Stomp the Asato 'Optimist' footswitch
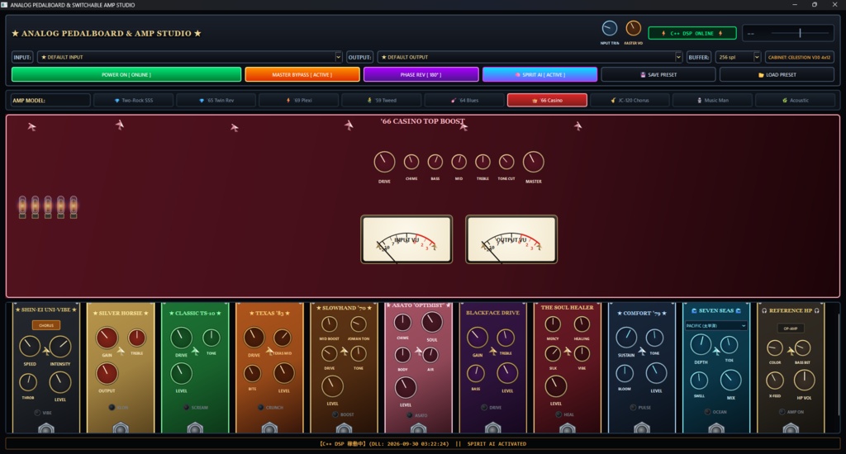 (418, 429)
